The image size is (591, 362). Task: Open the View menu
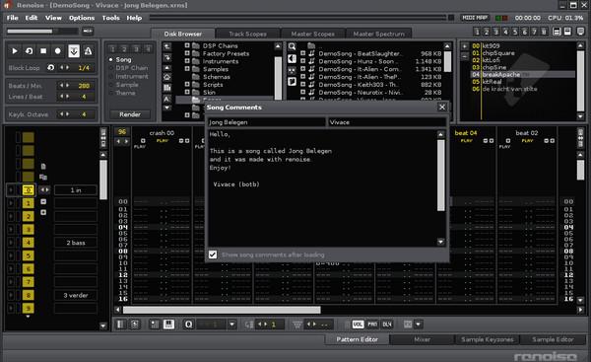53,18
